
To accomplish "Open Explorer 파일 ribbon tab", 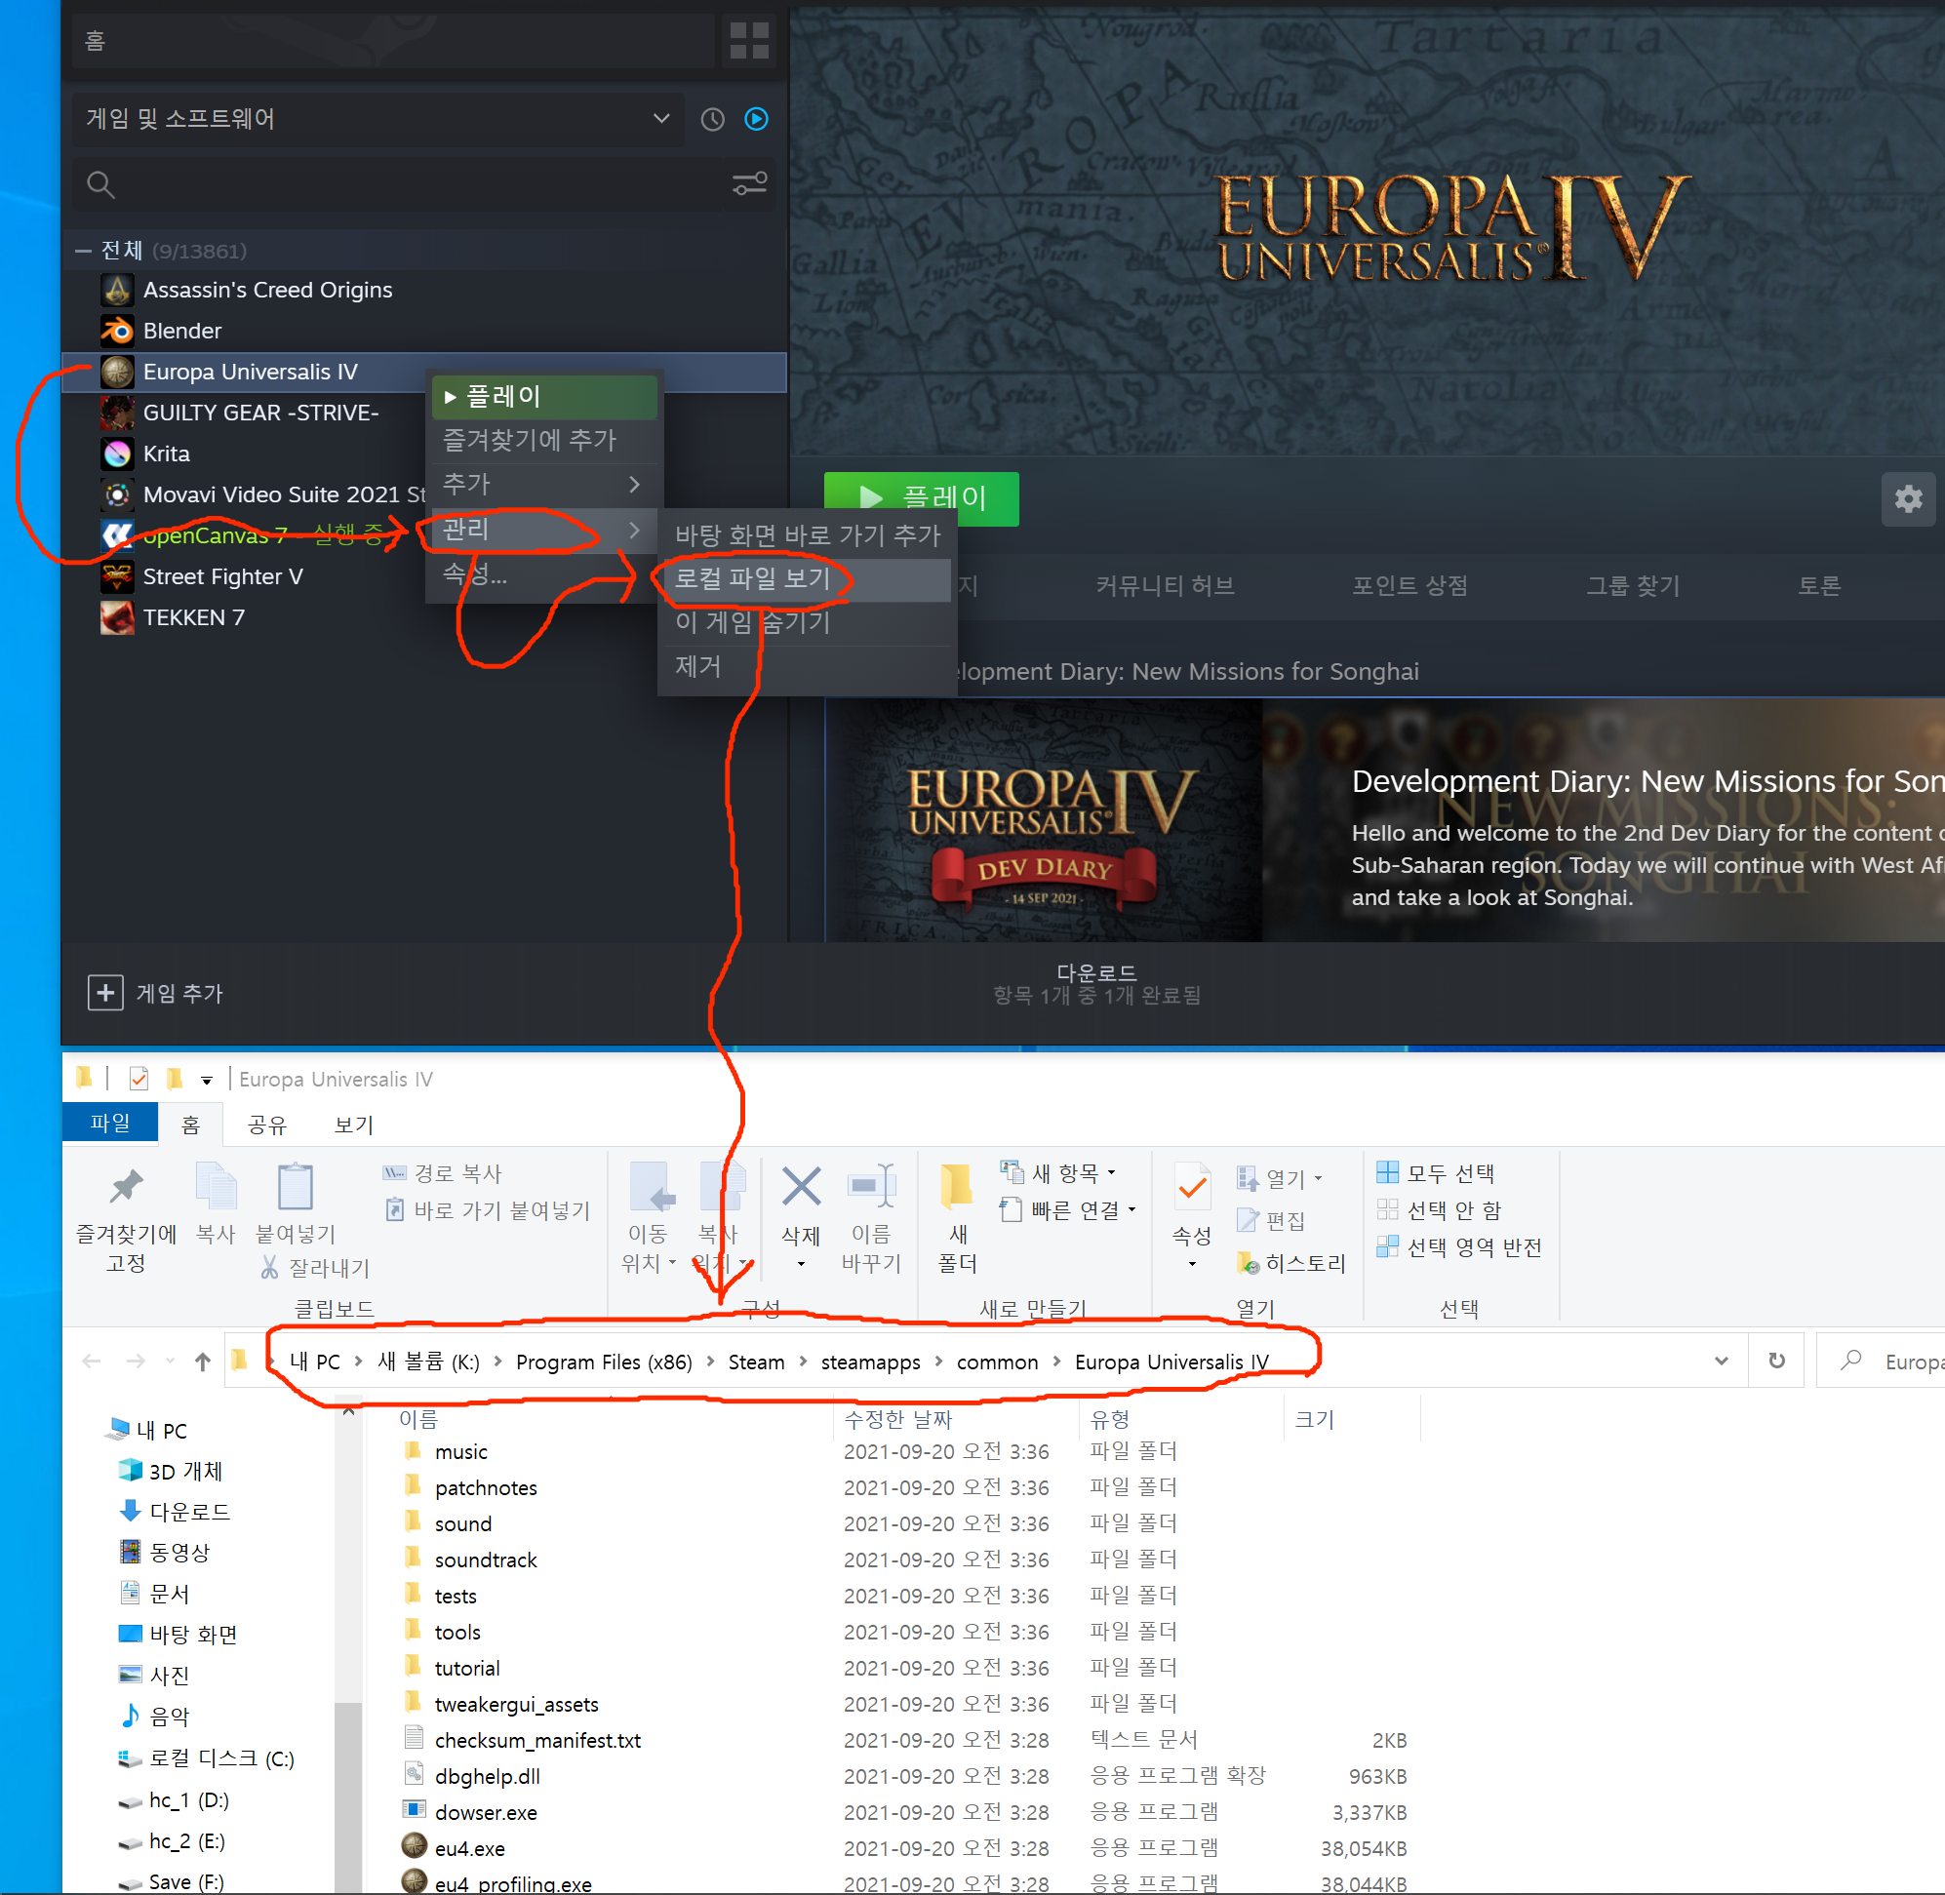I will click(109, 1123).
